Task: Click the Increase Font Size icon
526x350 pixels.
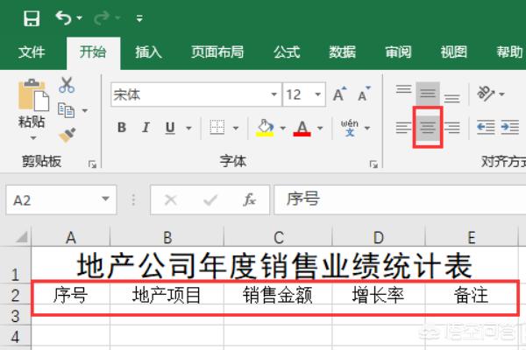Action: click(x=339, y=94)
